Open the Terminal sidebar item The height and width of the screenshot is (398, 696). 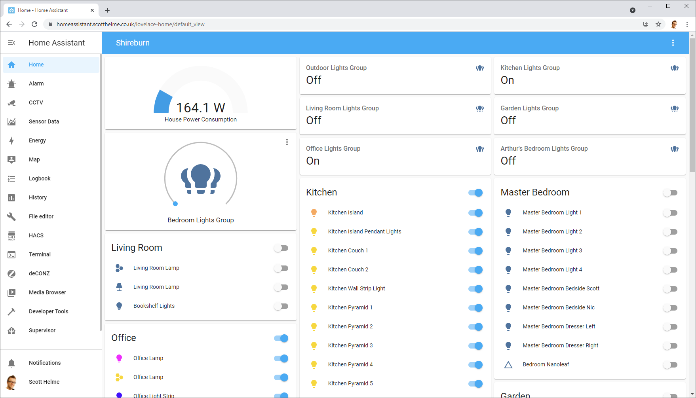(40, 254)
